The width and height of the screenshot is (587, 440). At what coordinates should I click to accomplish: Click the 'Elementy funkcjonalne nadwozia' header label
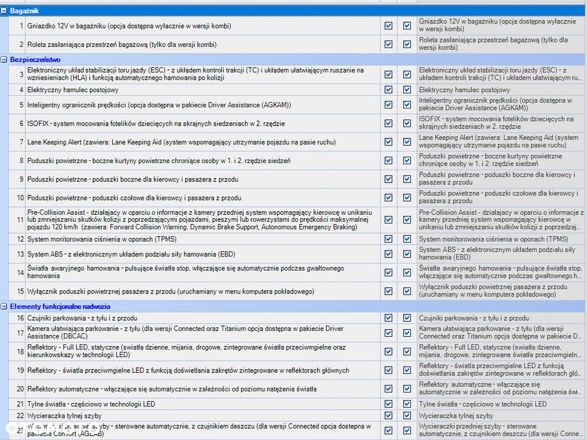click(60, 306)
